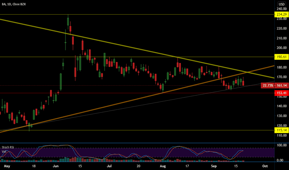Click the BA, 1D, Cboe BZX symbol title
This screenshot has height=170, width=289.
pos(14,4)
